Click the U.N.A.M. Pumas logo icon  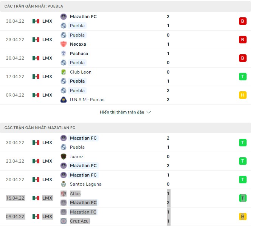64,100
